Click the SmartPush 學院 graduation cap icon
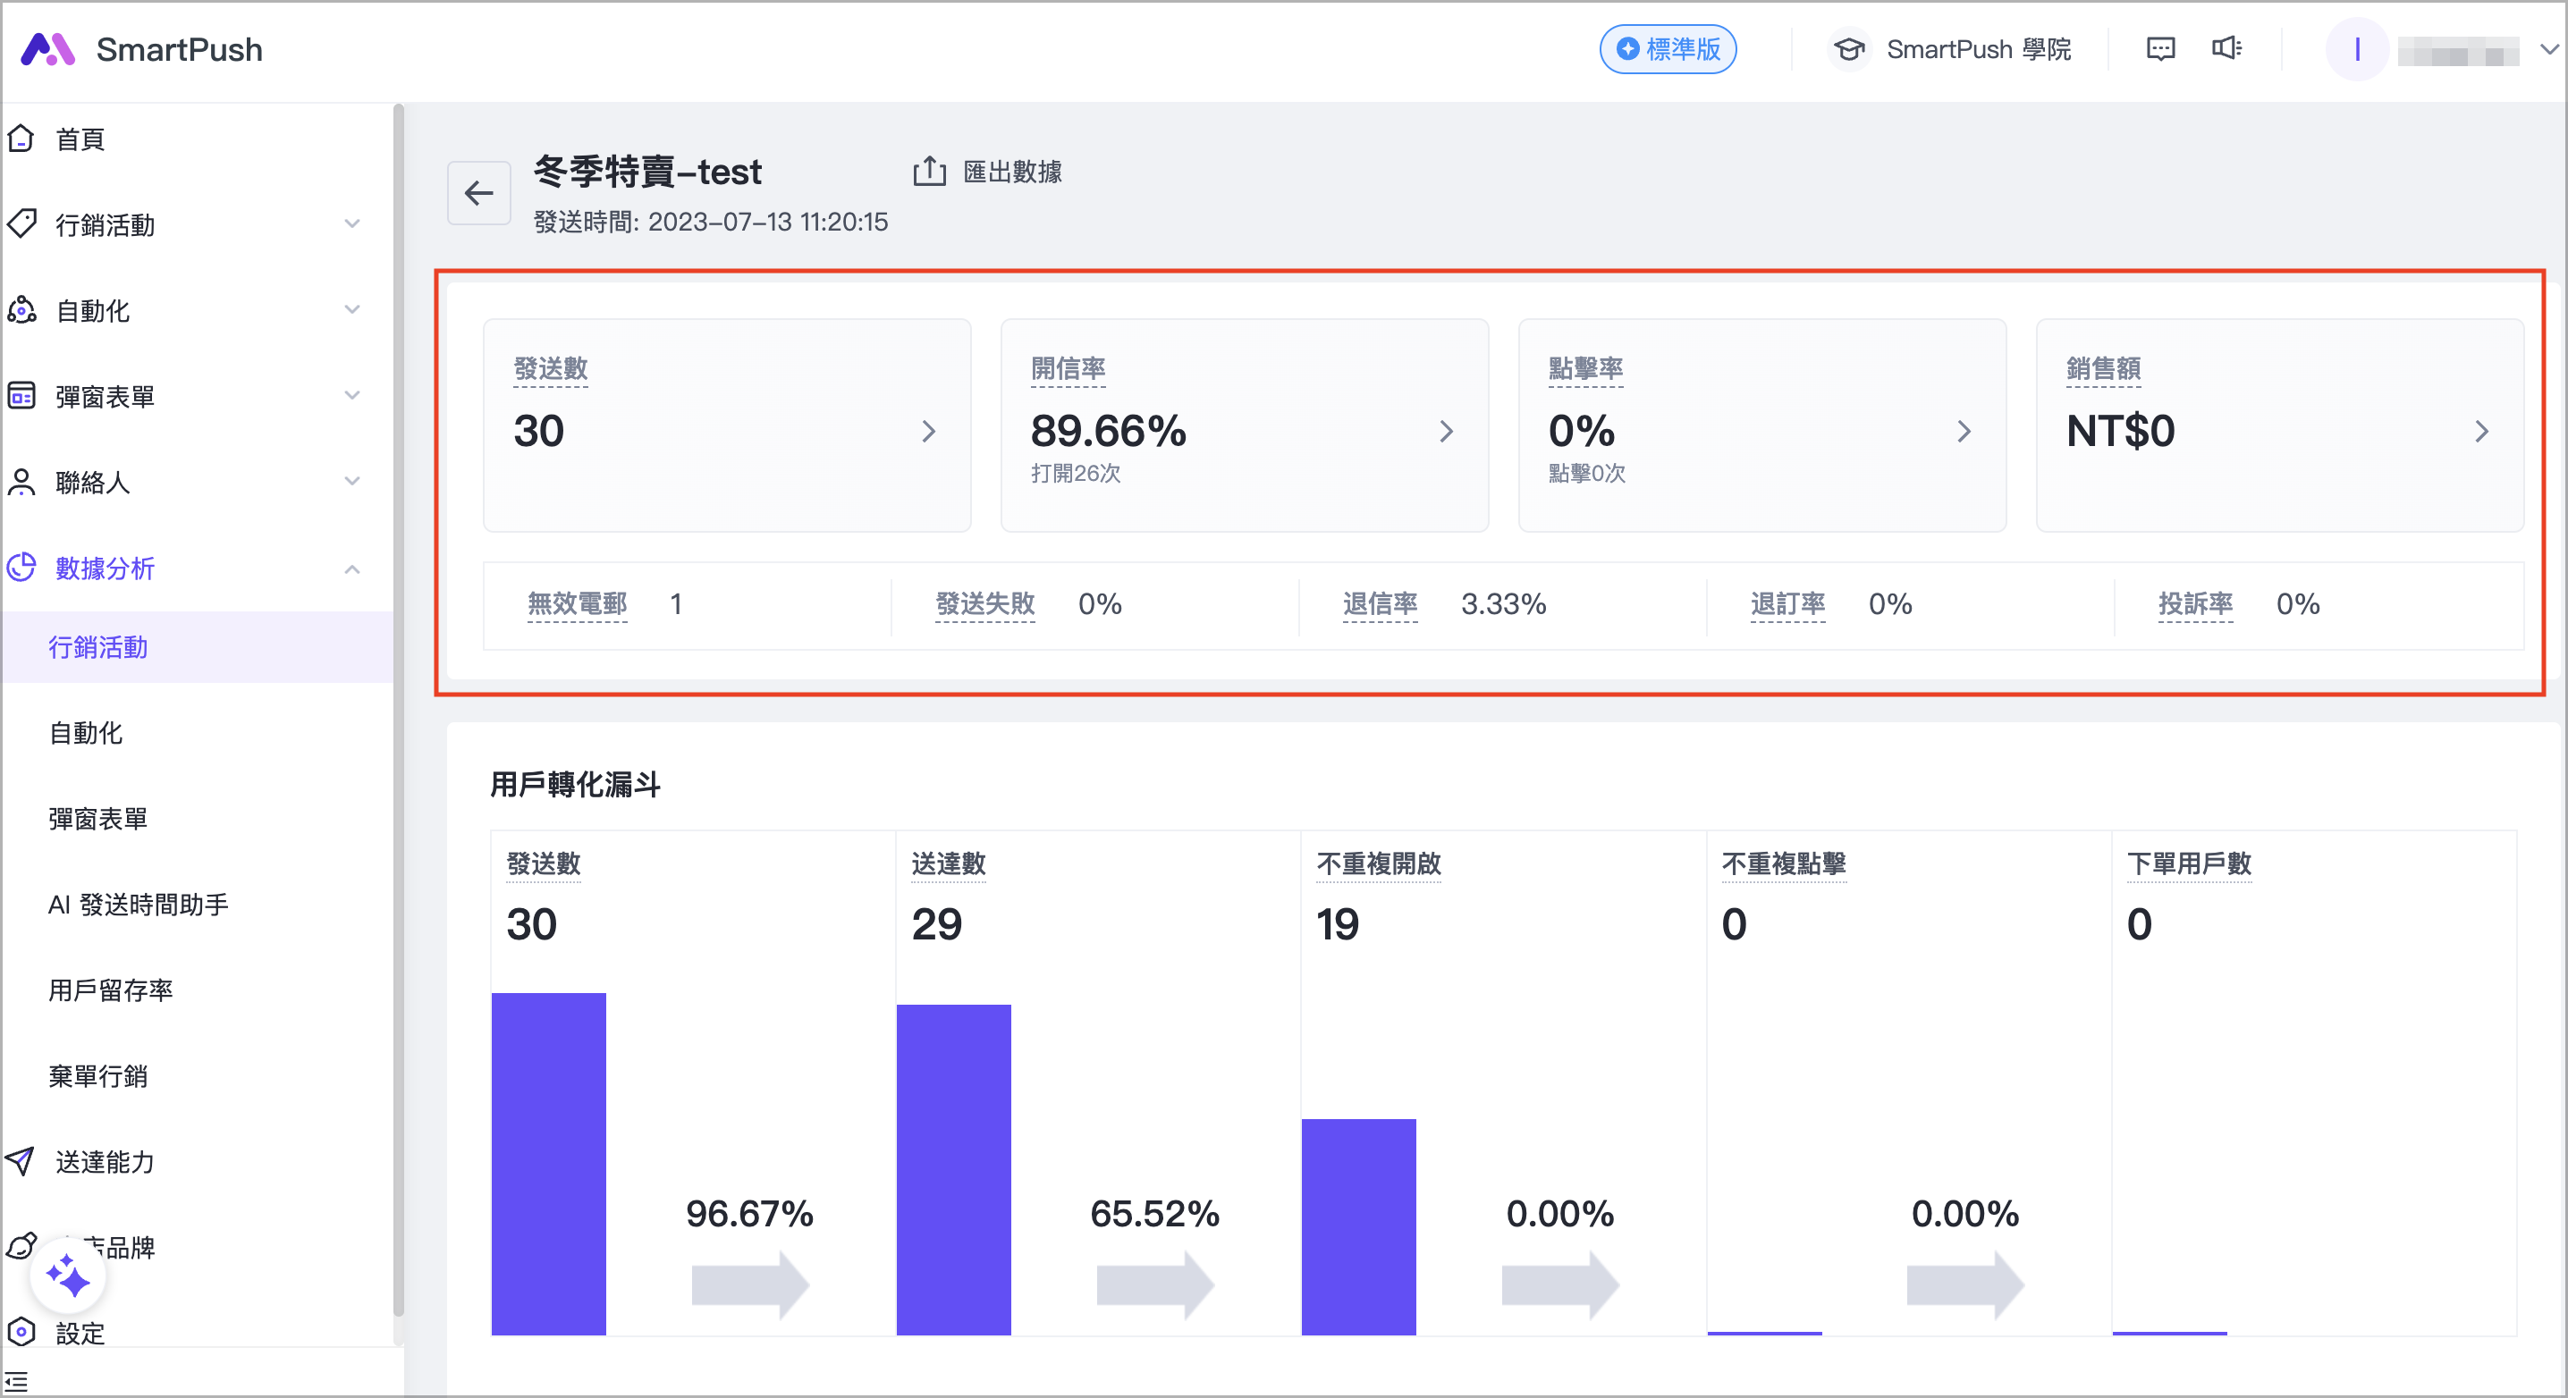The image size is (2568, 1398). pyautogui.click(x=1849, y=49)
